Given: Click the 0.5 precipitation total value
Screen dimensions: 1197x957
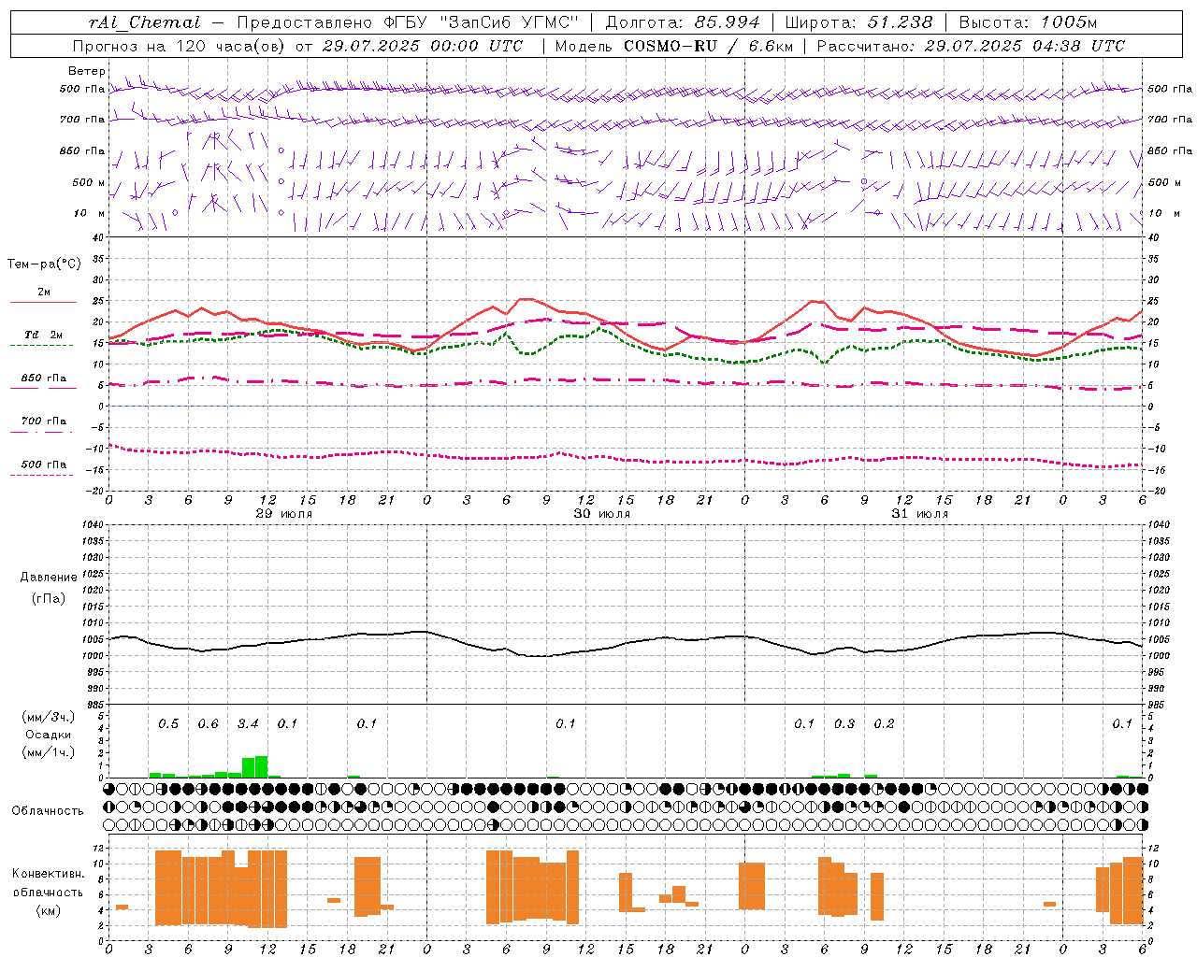Looking at the screenshot, I should (x=168, y=723).
